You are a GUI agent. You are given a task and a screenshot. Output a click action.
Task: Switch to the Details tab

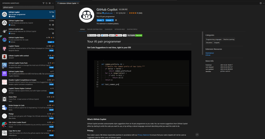pos(83,29)
